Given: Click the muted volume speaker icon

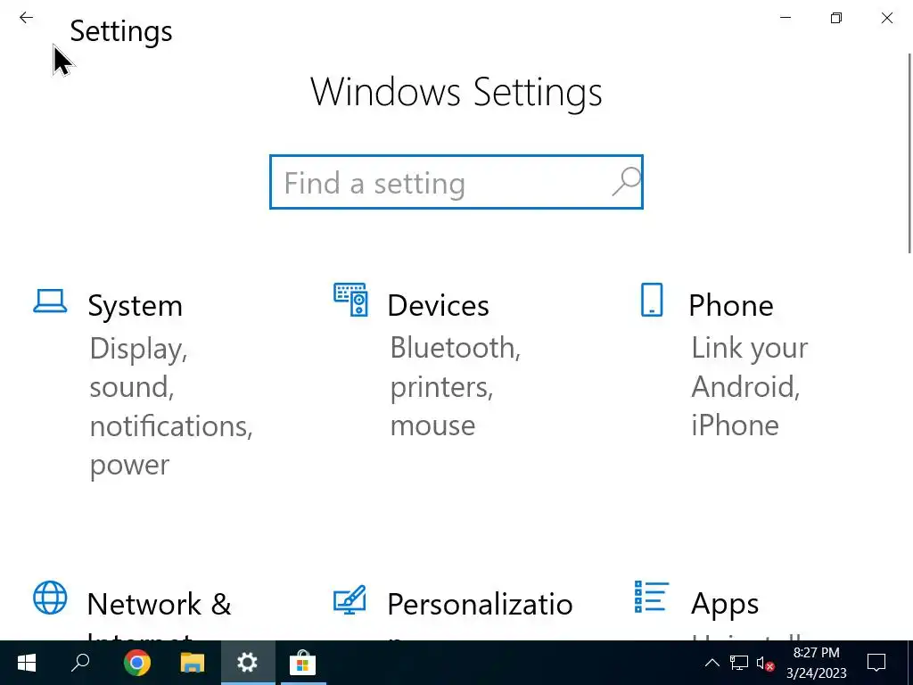Looking at the screenshot, I should coord(764,663).
